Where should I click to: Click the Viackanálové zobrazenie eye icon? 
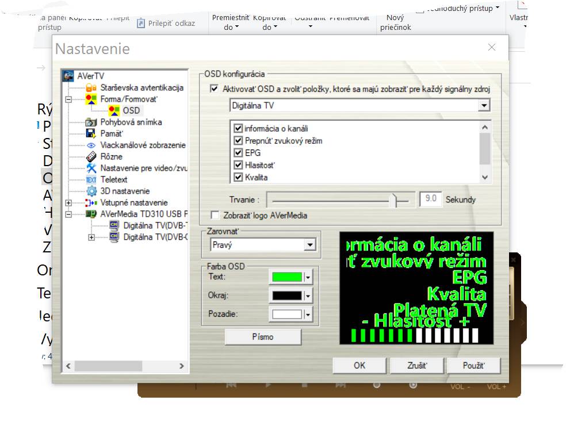coord(91,145)
